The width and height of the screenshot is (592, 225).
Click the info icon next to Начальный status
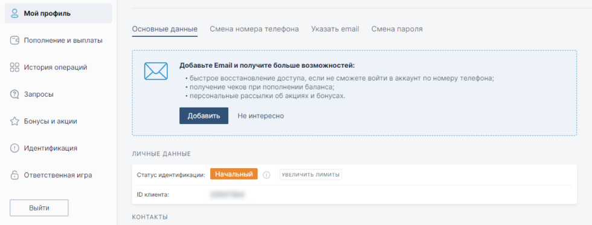tap(266, 175)
